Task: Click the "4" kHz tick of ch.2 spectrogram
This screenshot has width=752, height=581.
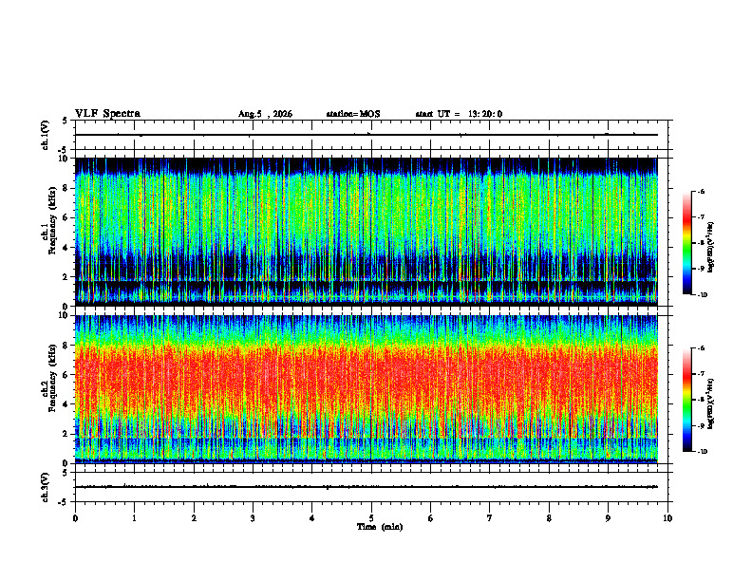Action: pyautogui.click(x=66, y=404)
